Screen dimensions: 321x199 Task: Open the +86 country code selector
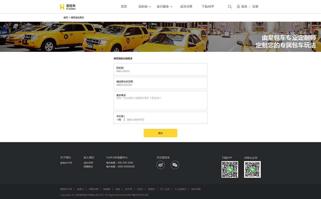coord(119,120)
